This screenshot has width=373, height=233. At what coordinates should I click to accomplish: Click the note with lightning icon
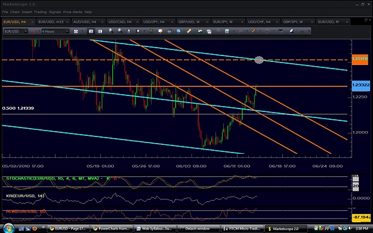coord(161,31)
